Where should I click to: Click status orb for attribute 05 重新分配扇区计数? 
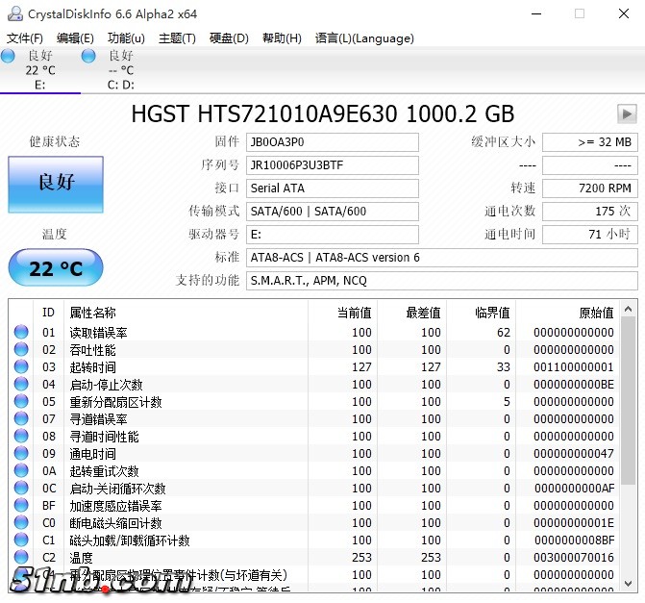[21, 401]
